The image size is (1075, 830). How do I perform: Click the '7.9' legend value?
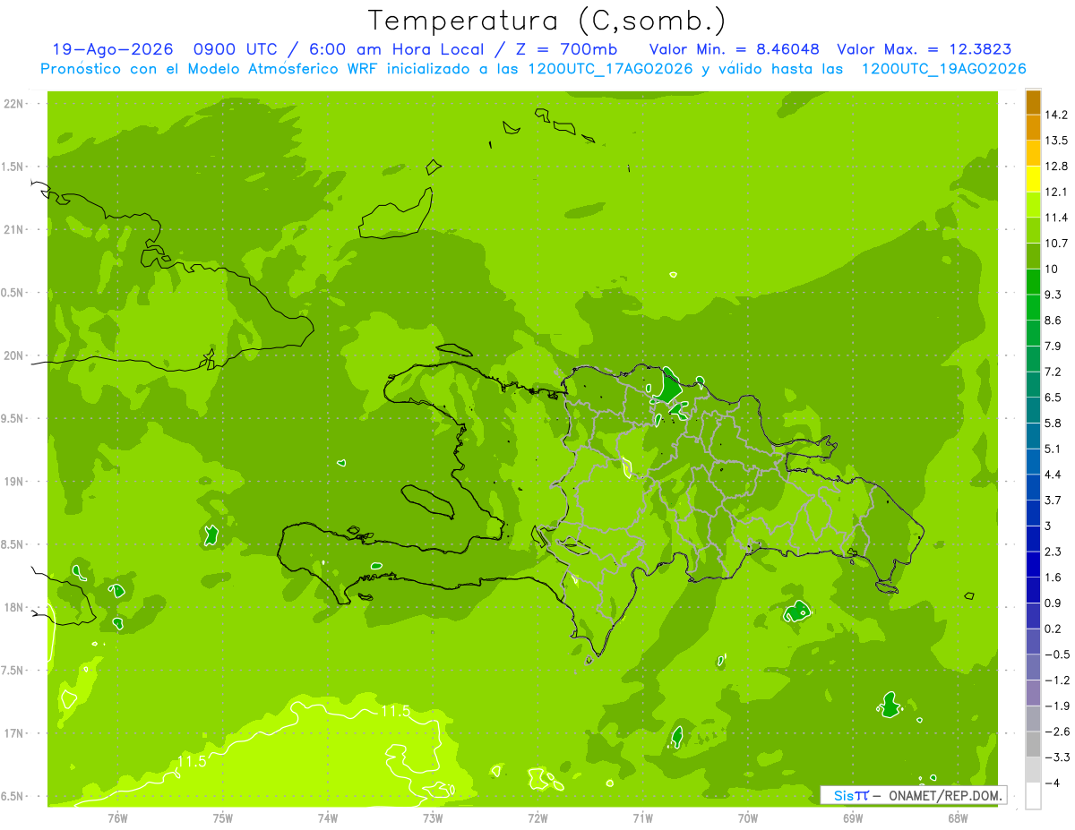pyautogui.click(x=1053, y=346)
